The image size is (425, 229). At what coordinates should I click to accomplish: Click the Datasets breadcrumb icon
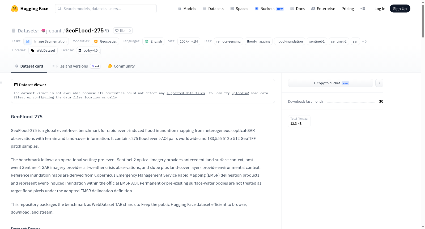tap(14, 31)
